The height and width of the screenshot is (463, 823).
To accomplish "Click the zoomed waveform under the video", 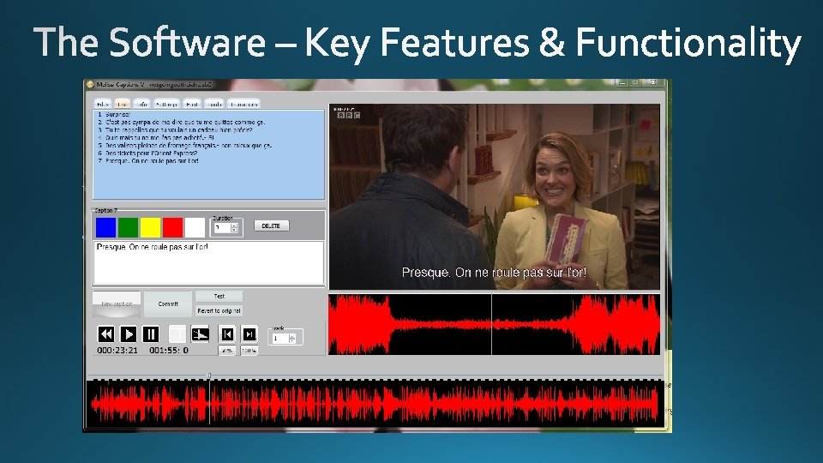I will point(494,324).
